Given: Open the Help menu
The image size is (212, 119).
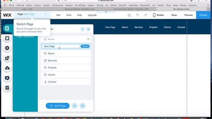Looking at the screenshot, I should (79, 15).
